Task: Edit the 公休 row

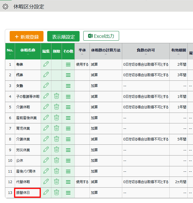Action: 46,160
